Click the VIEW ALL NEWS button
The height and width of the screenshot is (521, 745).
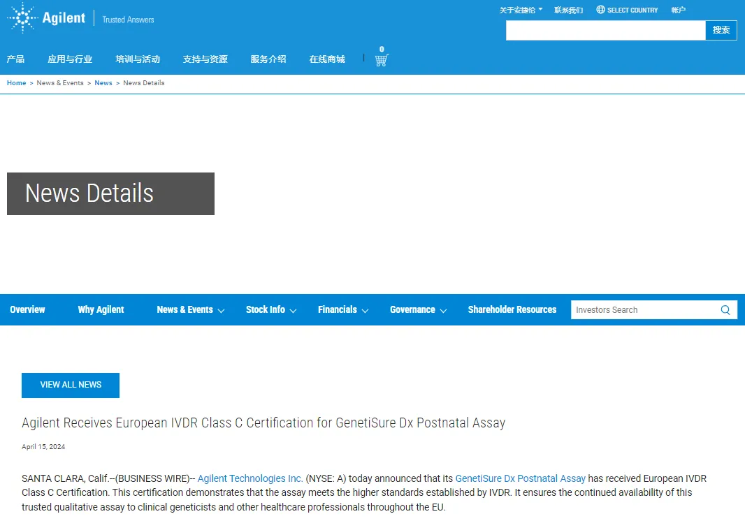(71, 386)
